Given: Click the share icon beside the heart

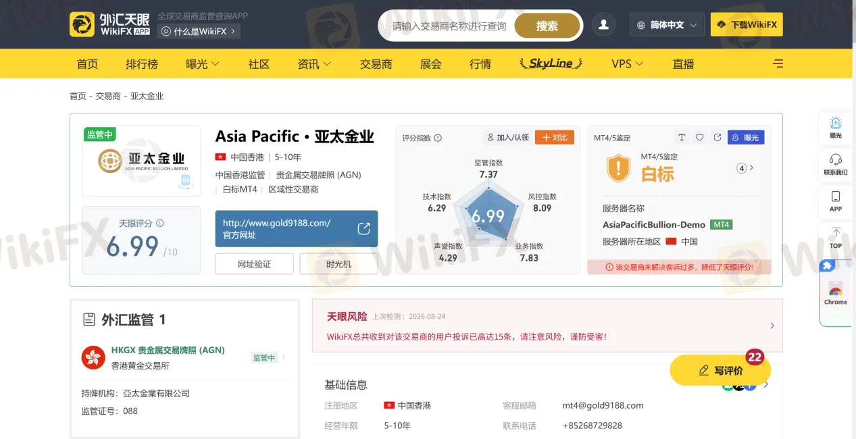Looking at the screenshot, I should pos(717,137).
